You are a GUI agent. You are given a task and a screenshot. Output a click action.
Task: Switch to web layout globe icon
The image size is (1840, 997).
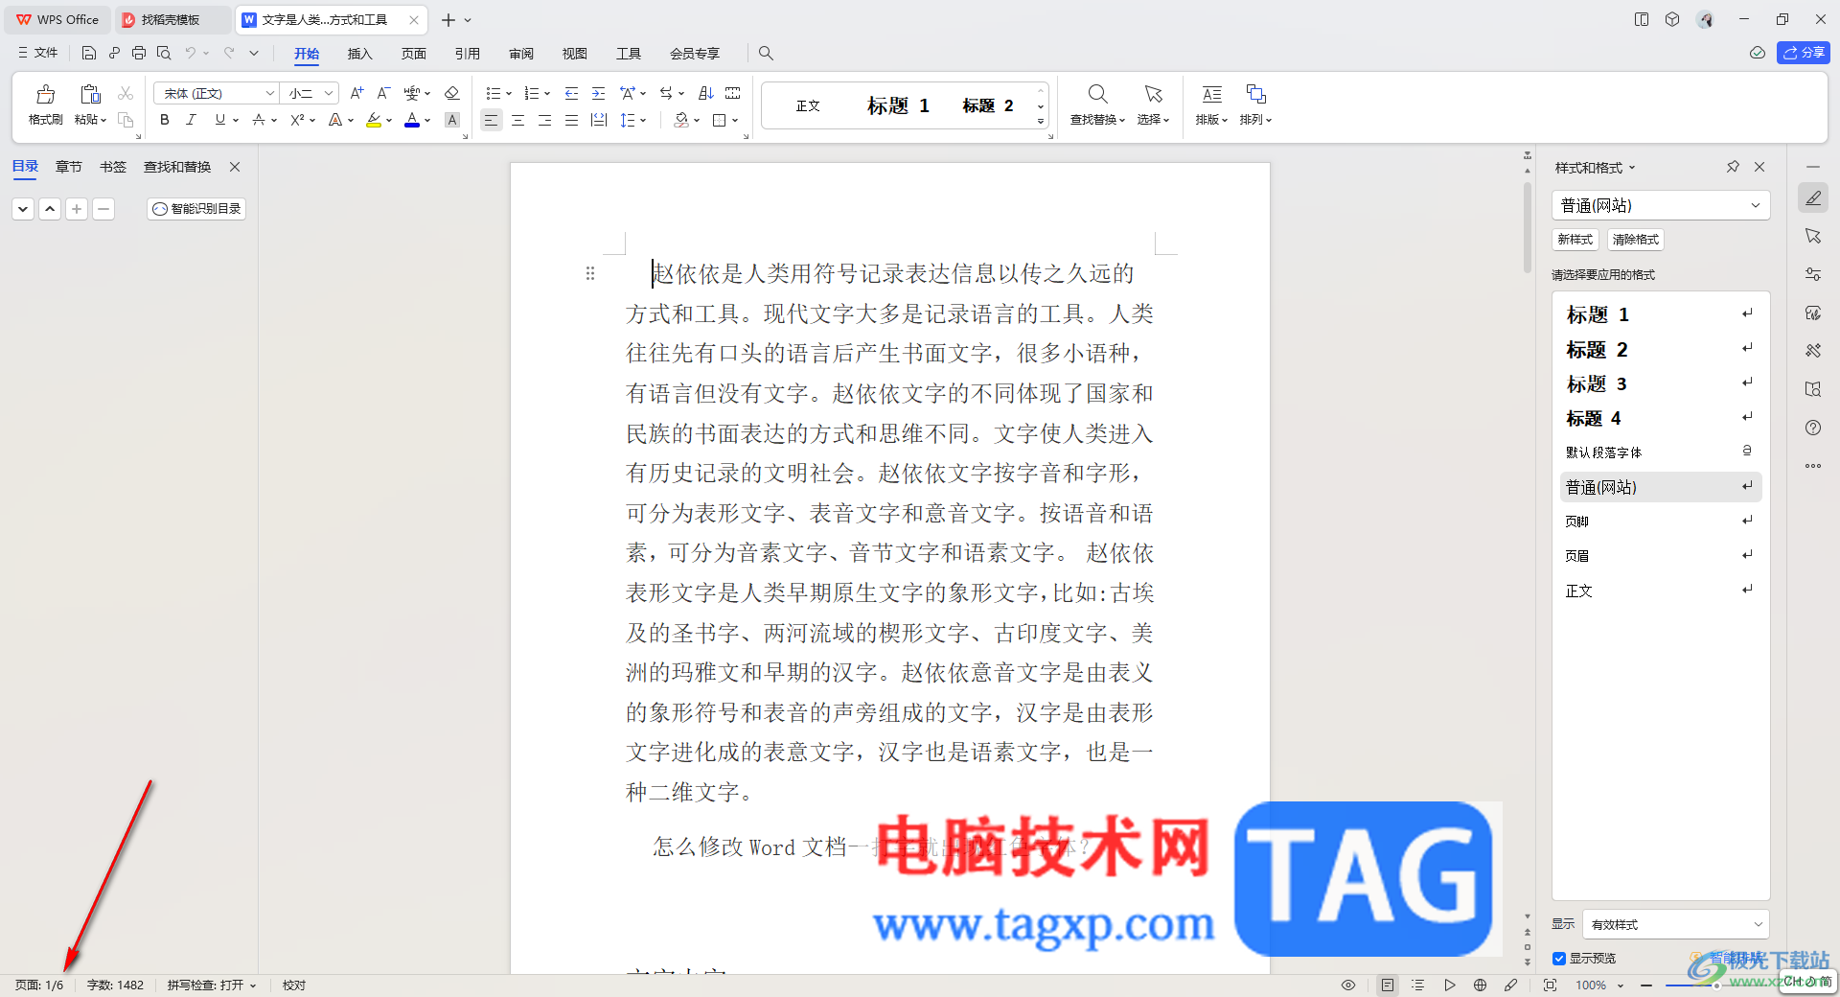[x=1481, y=985]
